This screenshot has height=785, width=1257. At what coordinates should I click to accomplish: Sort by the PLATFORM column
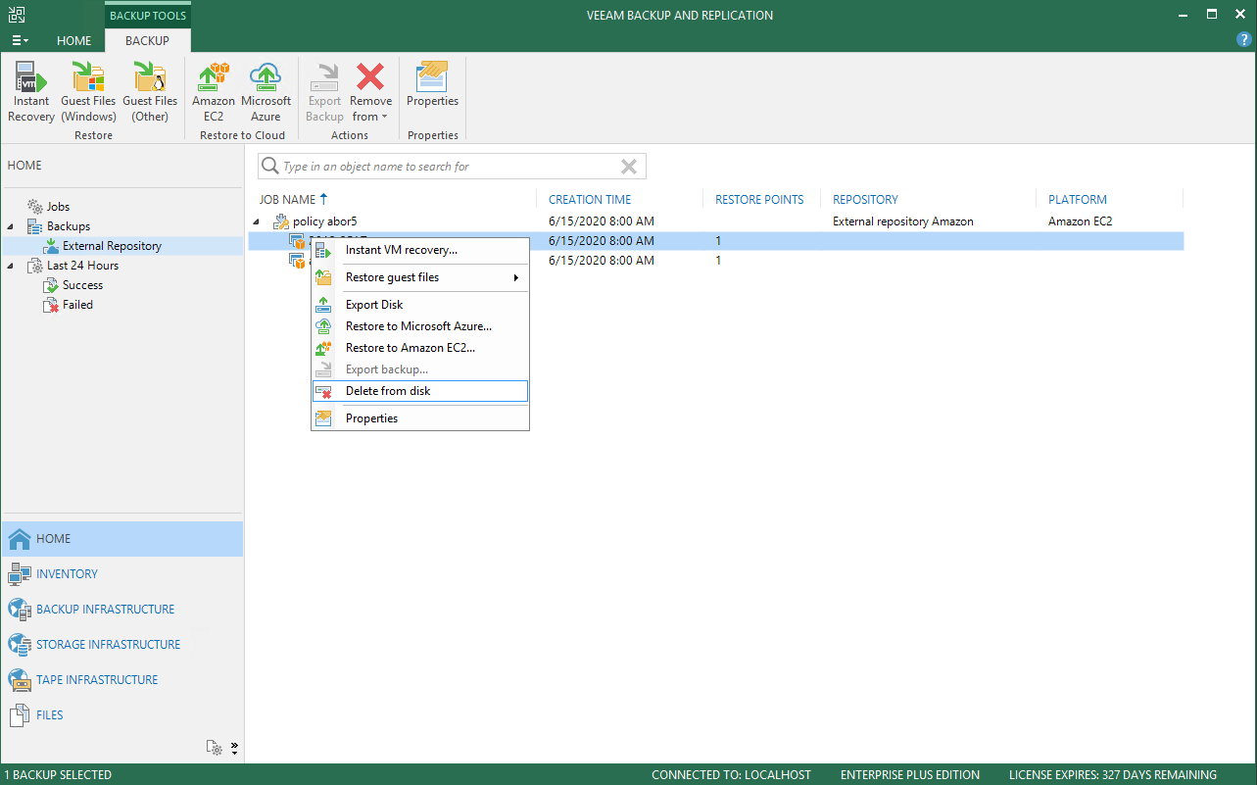tap(1077, 199)
